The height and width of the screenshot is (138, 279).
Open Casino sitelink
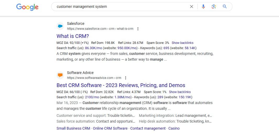tap(174, 128)
